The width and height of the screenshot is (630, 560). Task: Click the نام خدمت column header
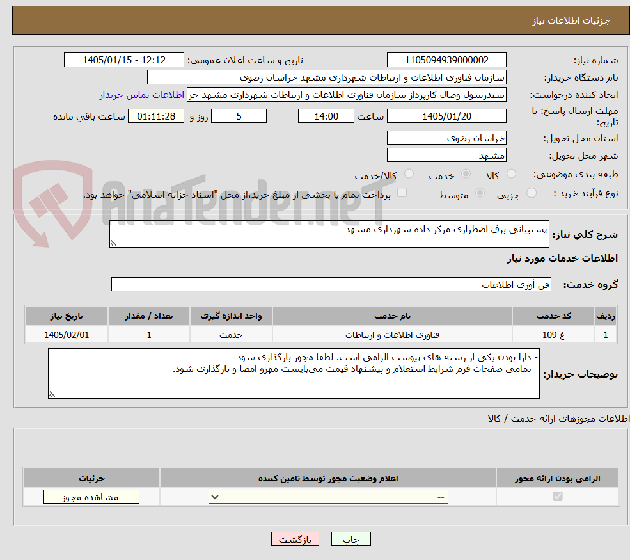tap(392, 316)
